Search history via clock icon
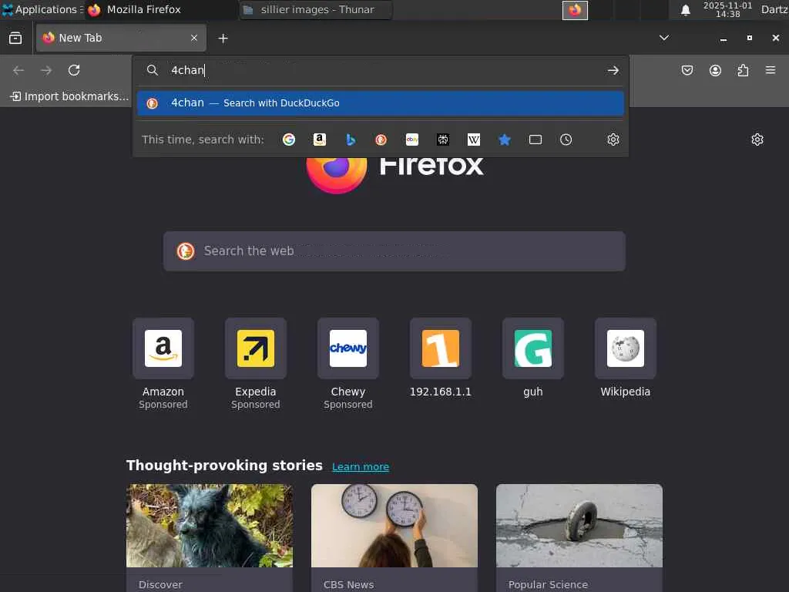Viewport: 789px width, 592px height. tap(566, 140)
